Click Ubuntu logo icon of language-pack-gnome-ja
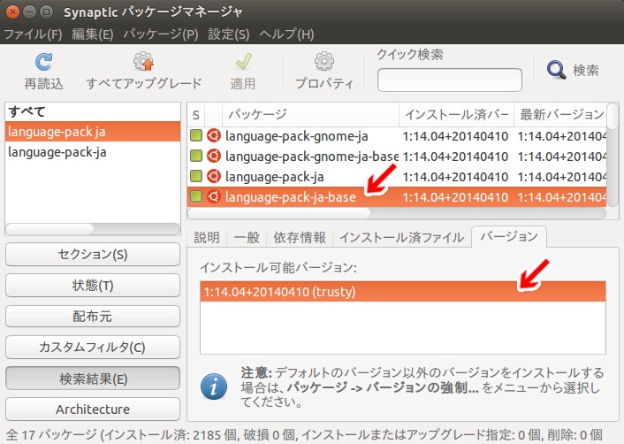This screenshot has height=444, width=624. click(214, 136)
